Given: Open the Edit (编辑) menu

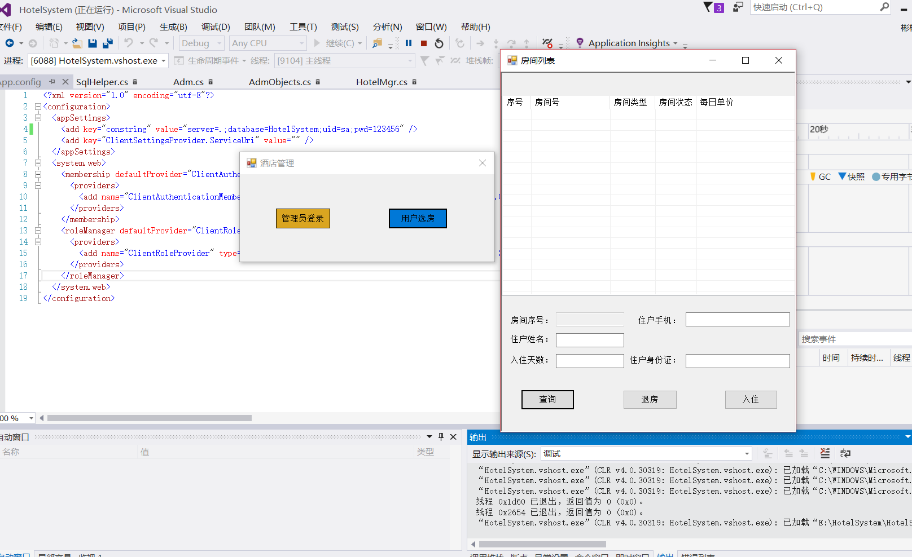Looking at the screenshot, I should pyautogui.click(x=49, y=27).
